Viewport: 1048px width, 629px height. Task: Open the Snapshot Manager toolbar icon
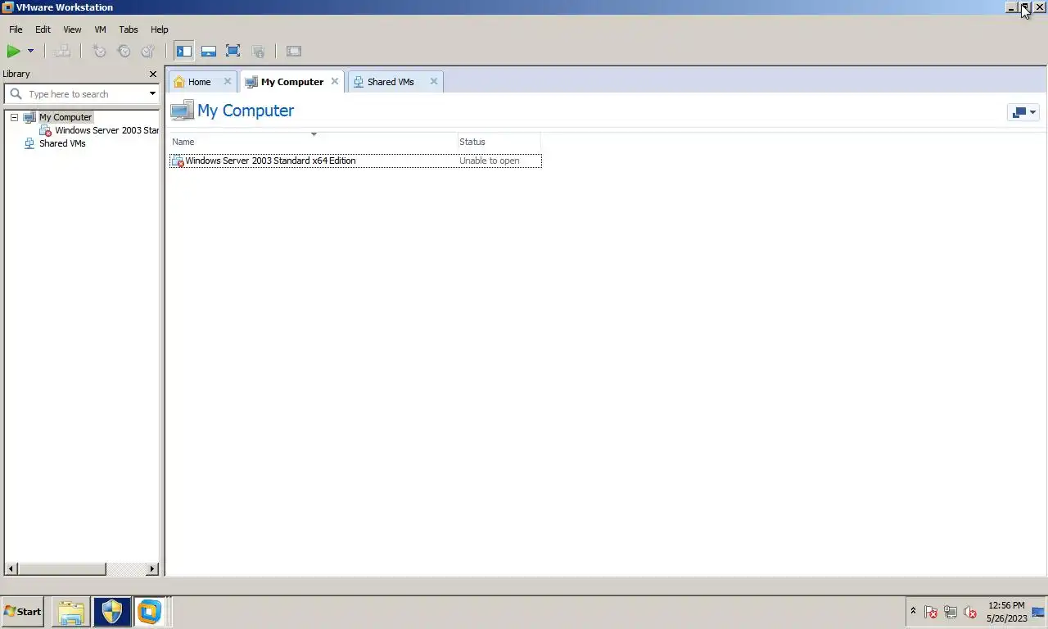pyautogui.click(x=148, y=51)
